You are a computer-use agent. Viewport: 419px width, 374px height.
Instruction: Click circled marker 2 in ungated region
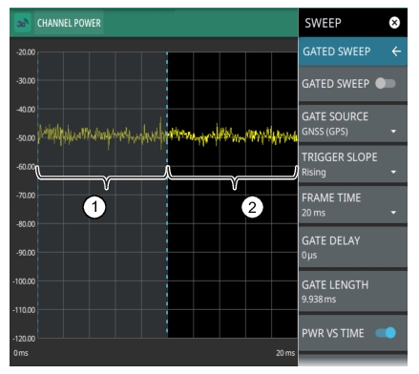point(252,207)
